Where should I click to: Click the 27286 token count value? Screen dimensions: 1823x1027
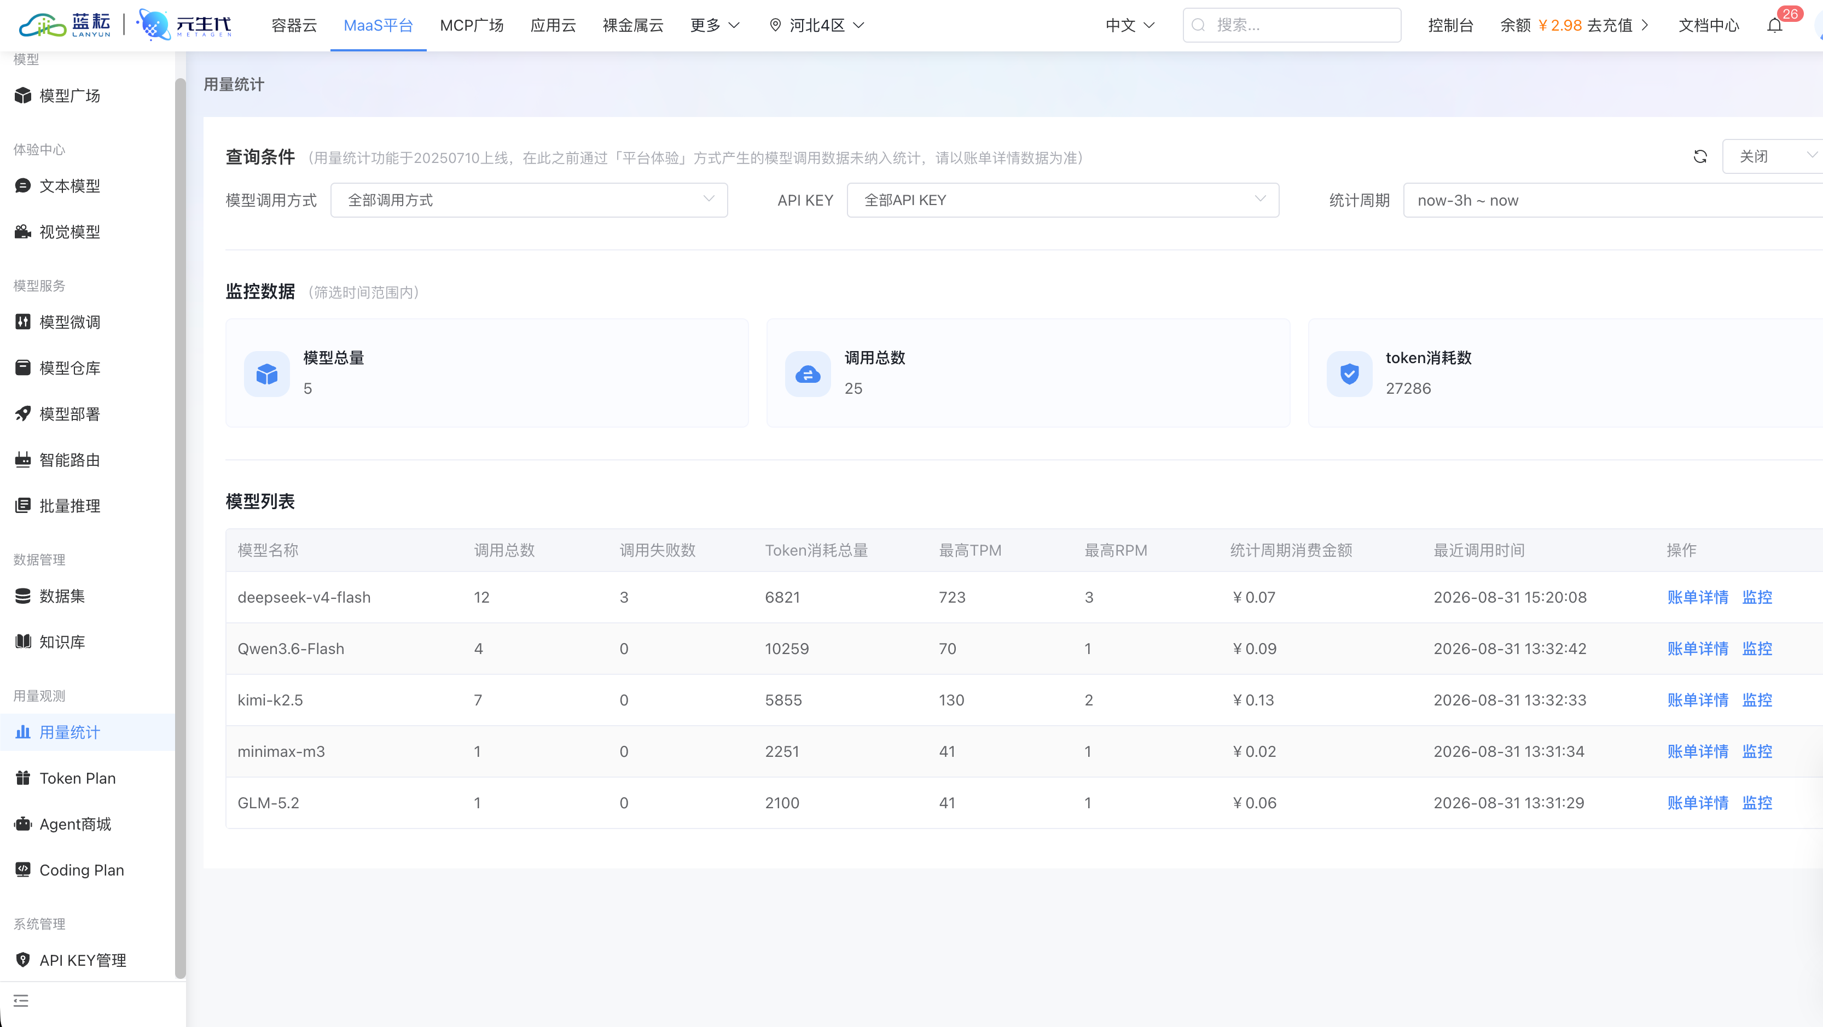pyautogui.click(x=1408, y=388)
